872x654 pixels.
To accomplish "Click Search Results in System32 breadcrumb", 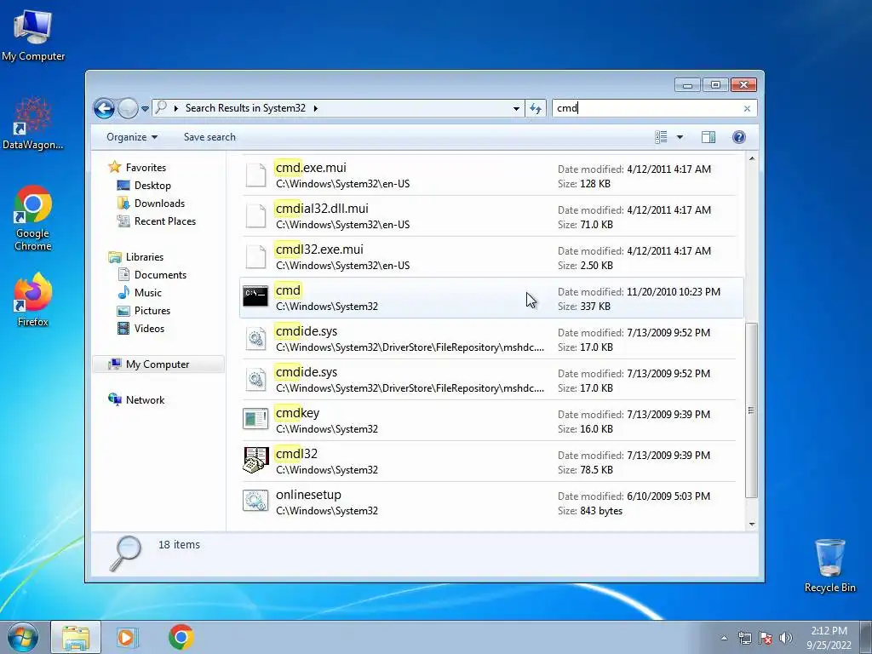I will 245,108.
